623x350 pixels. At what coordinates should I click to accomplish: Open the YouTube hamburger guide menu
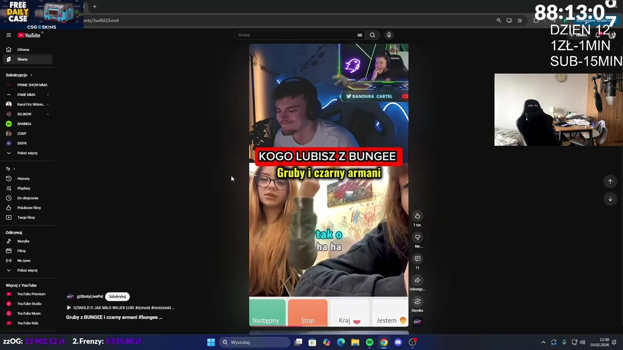pos(9,35)
